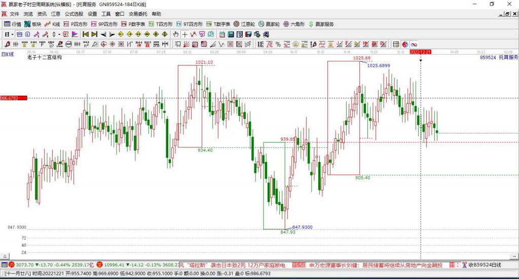Image resolution: width=519 pixels, height=279 pixels.
Task: Switch to the K线 candlestick chart
Action: click(52, 24)
